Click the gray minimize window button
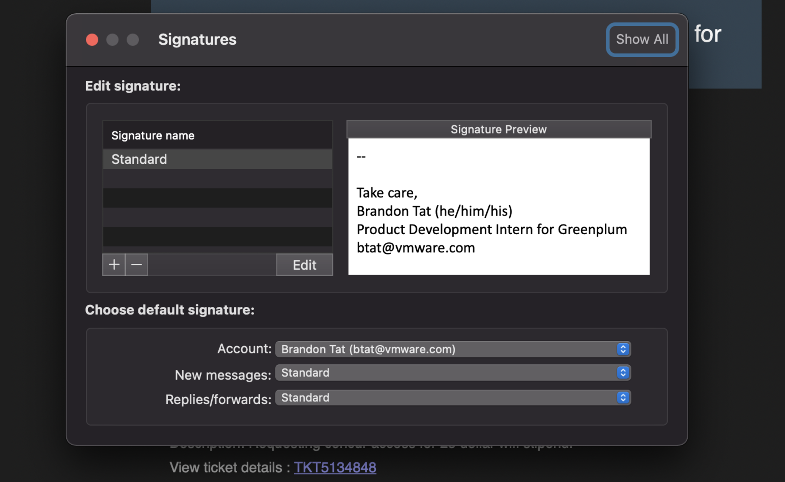785x482 pixels. pos(112,39)
